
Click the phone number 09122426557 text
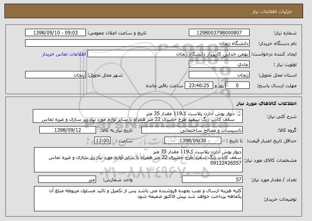click(x=226, y=163)
